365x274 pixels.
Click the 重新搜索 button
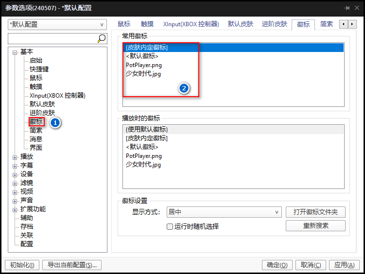(x=315, y=226)
